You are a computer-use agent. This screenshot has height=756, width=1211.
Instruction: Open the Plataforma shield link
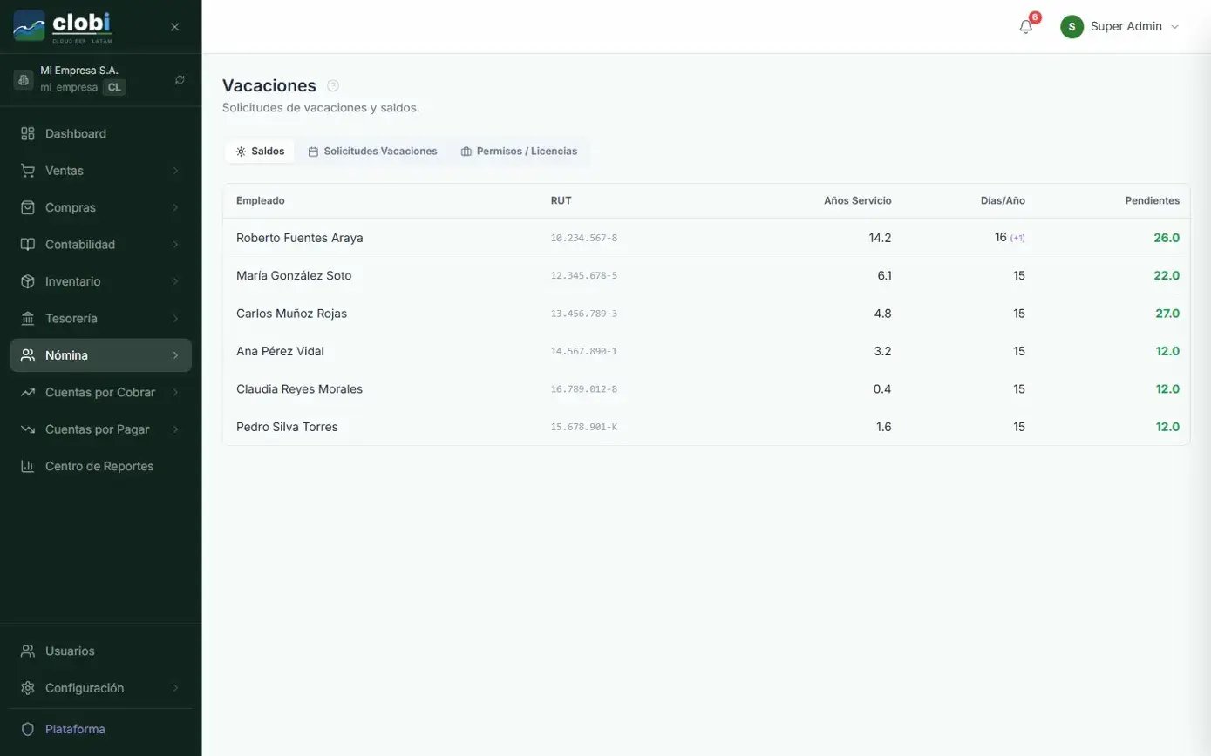(75, 729)
